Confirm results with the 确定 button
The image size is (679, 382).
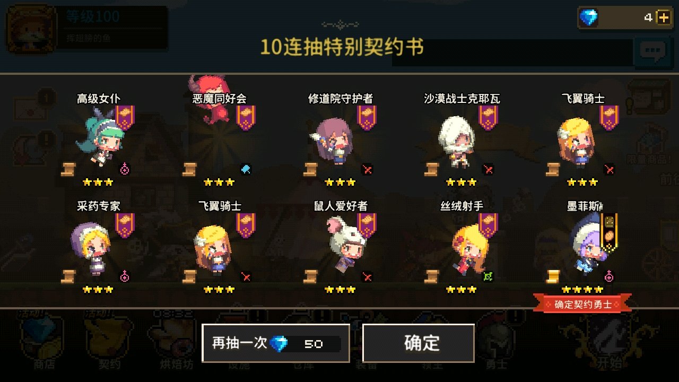coord(419,343)
